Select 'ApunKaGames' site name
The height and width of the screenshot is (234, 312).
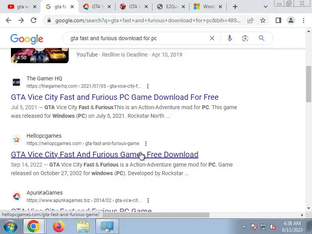(x=44, y=193)
